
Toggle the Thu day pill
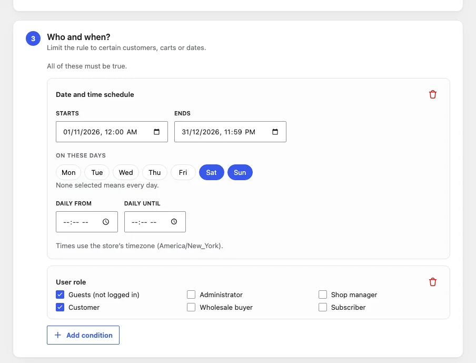(x=154, y=172)
